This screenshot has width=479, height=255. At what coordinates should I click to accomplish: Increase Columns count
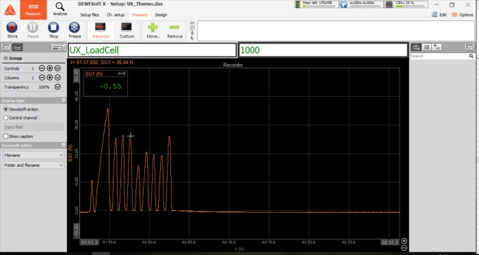click(50, 78)
